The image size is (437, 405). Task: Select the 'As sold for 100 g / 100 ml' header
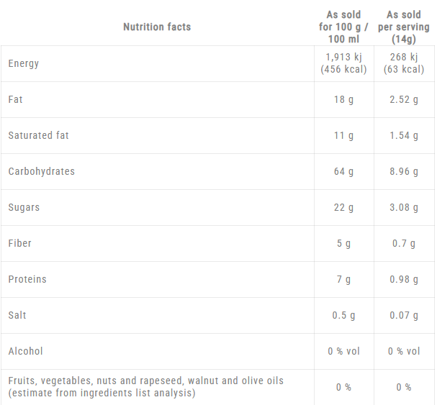coord(343,27)
